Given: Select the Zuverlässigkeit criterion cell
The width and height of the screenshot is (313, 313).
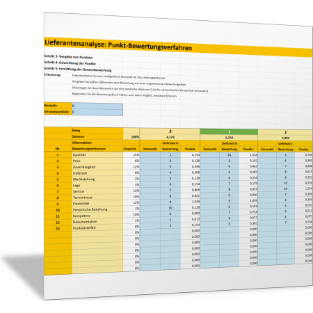Looking at the screenshot, I should [97, 167].
